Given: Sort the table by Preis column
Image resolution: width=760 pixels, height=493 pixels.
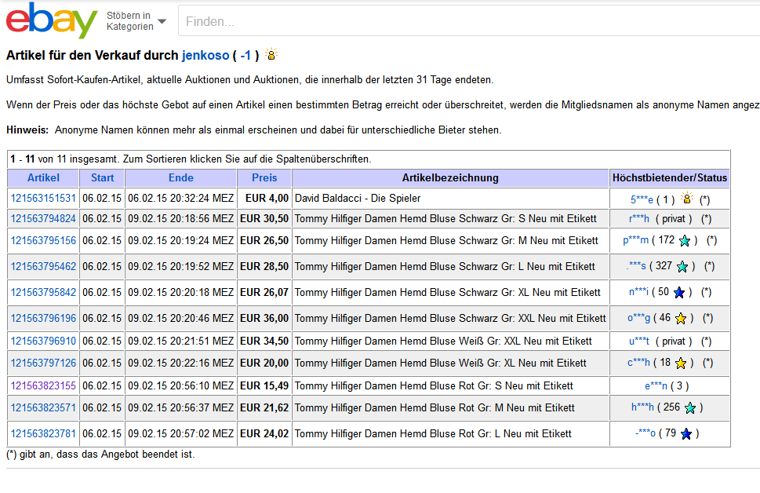Looking at the screenshot, I should pyautogui.click(x=264, y=178).
